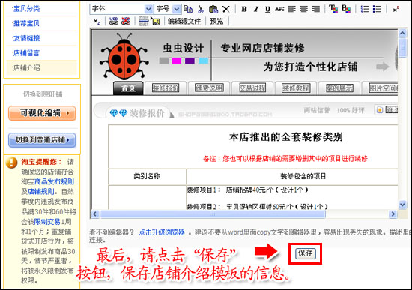The height and width of the screenshot is (290, 412).
Task: Click the 可视化编辑 orange button
Action: pos(42,113)
